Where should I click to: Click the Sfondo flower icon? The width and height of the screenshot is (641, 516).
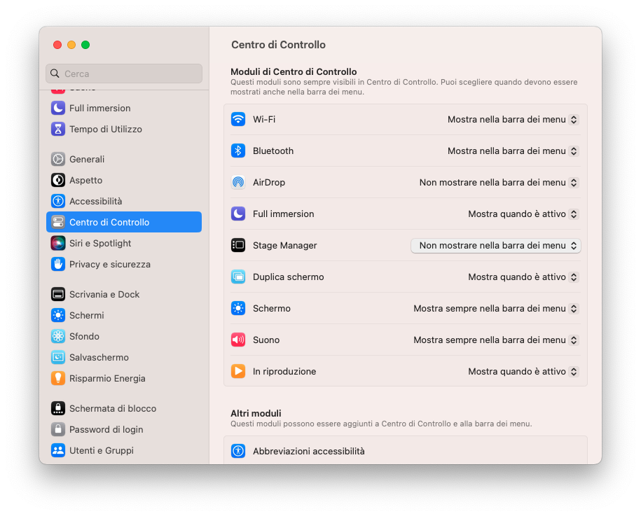58,336
